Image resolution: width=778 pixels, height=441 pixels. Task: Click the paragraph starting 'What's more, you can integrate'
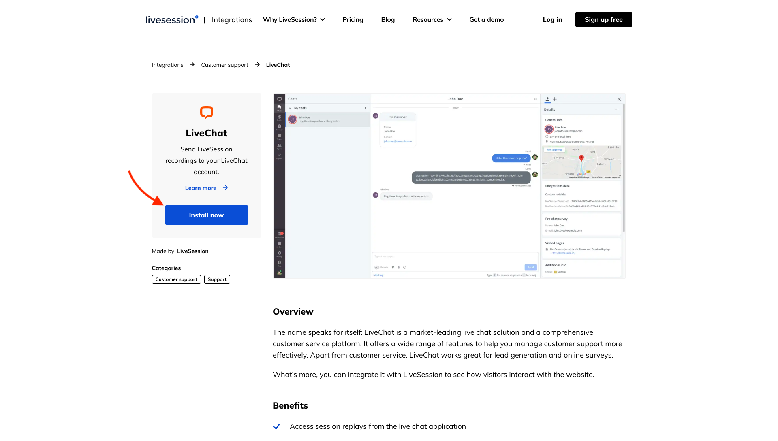coord(434,375)
